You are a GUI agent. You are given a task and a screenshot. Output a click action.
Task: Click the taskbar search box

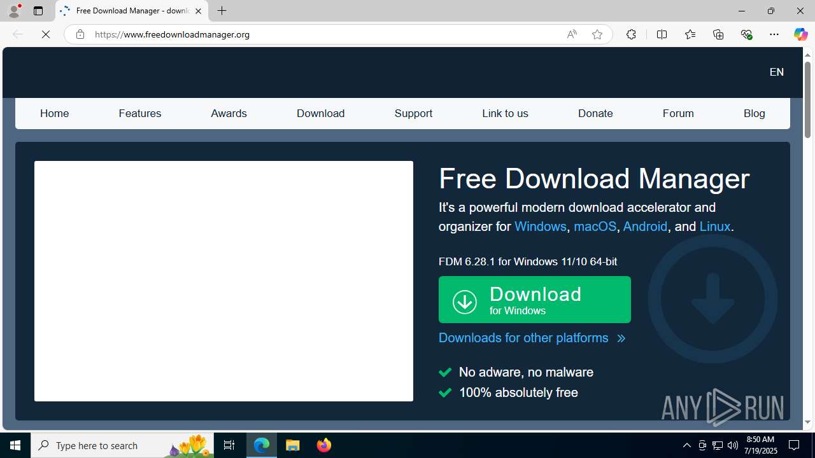pos(122,445)
